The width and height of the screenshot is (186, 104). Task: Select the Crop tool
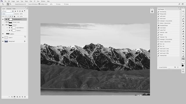tap(183, 21)
